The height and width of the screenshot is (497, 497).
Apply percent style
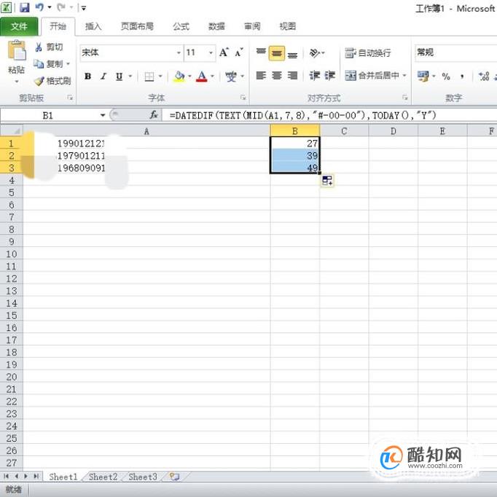click(446, 77)
